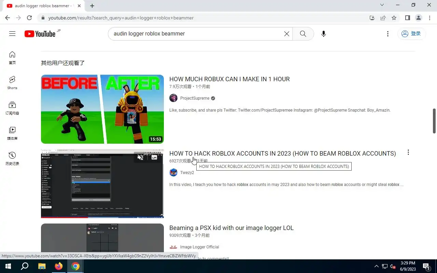Click the 'Like, subscribe, and share pls' description
Screen dimensions: 437x273
[x=280, y=110]
